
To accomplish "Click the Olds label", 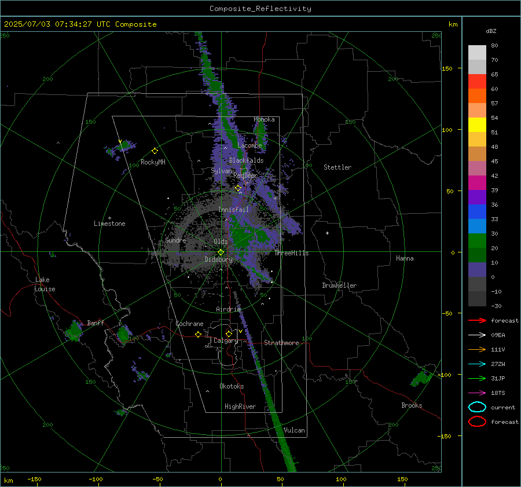I will (x=221, y=241).
